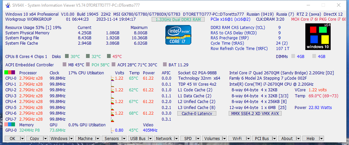The width and height of the screenshot is (349, 145).
Task: Expand the Windows button dropdown arrow
Action: pos(71,138)
